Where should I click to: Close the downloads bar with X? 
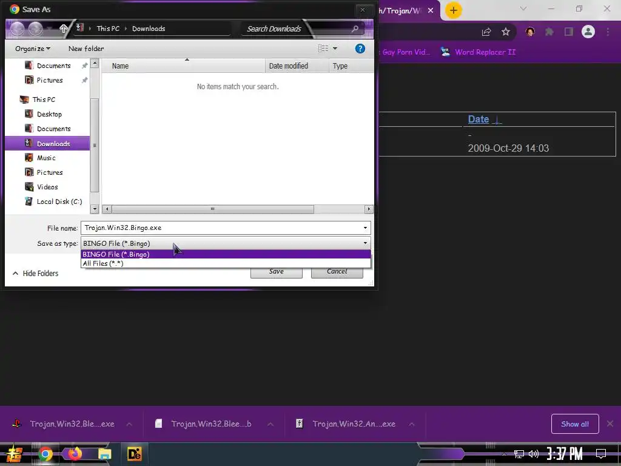[x=610, y=424]
